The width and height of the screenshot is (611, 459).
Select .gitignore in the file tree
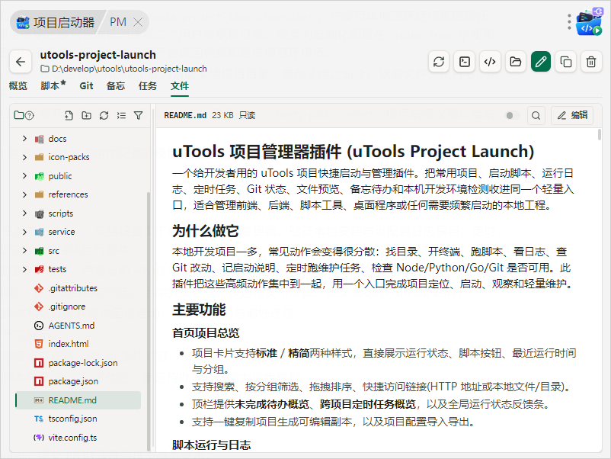(78, 307)
